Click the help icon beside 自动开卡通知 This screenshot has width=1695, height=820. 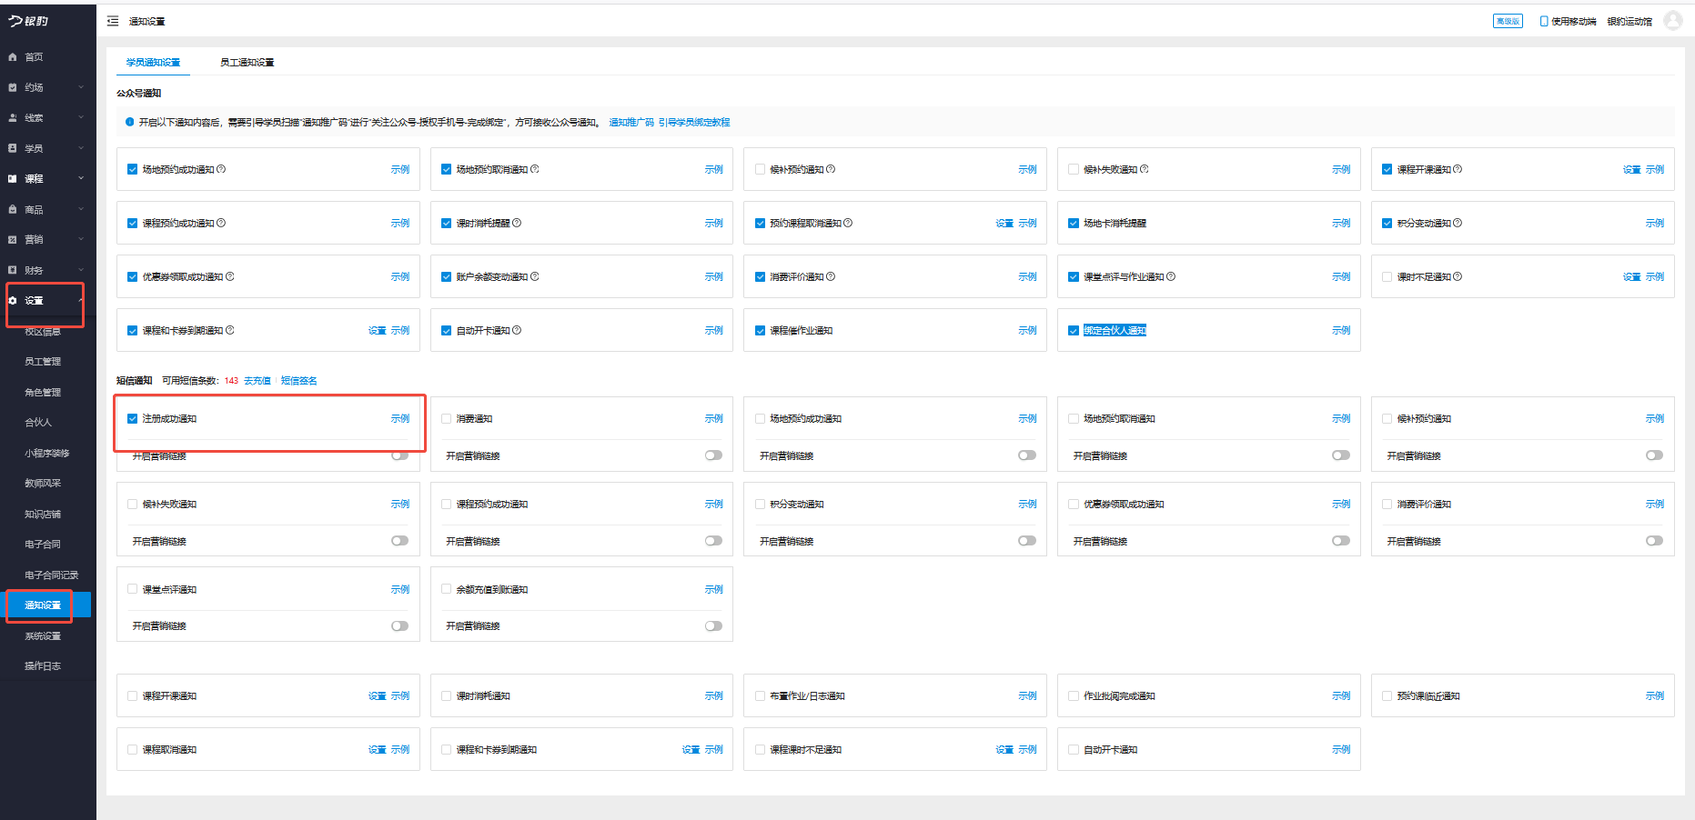click(517, 330)
